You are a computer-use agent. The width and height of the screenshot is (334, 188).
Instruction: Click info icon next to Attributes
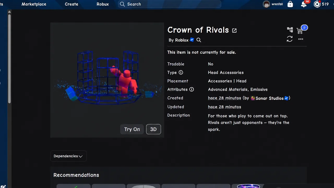[x=192, y=89]
